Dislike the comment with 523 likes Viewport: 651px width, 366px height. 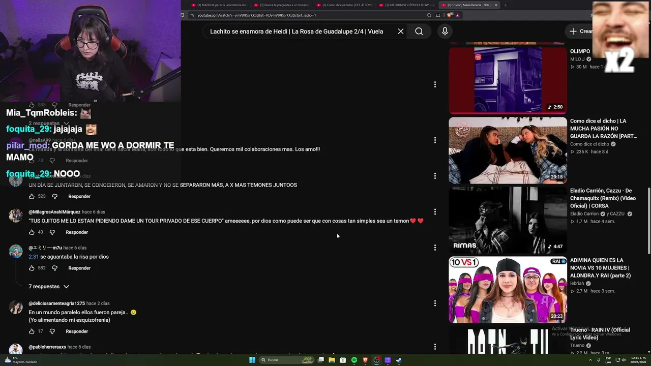(x=54, y=196)
